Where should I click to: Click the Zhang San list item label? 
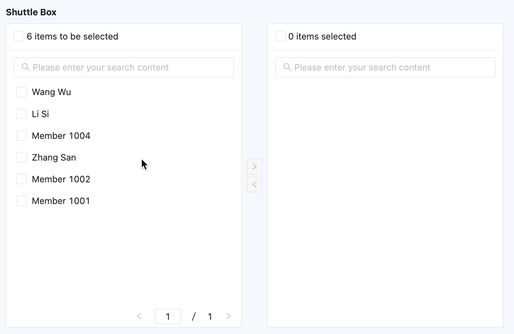pyautogui.click(x=54, y=157)
